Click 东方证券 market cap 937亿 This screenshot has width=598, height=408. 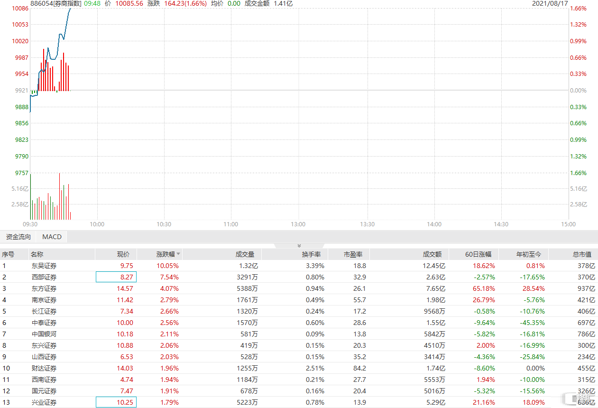tap(586, 288)
